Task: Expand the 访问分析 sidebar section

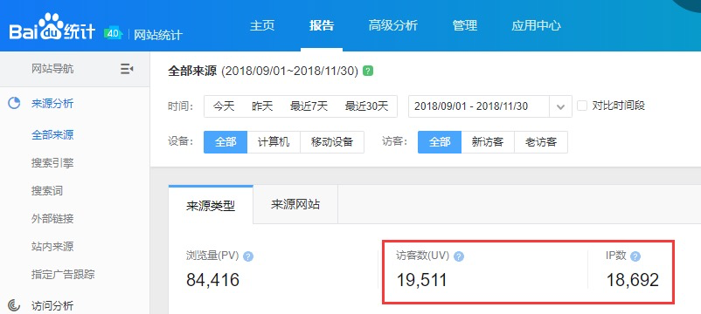Action: coord(52,306)
